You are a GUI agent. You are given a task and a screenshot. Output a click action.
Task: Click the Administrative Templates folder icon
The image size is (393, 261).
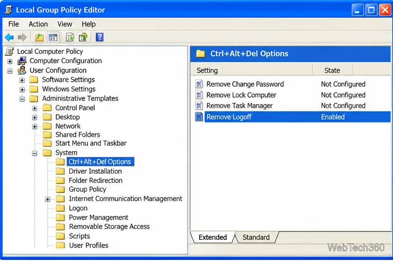point(34,98)
